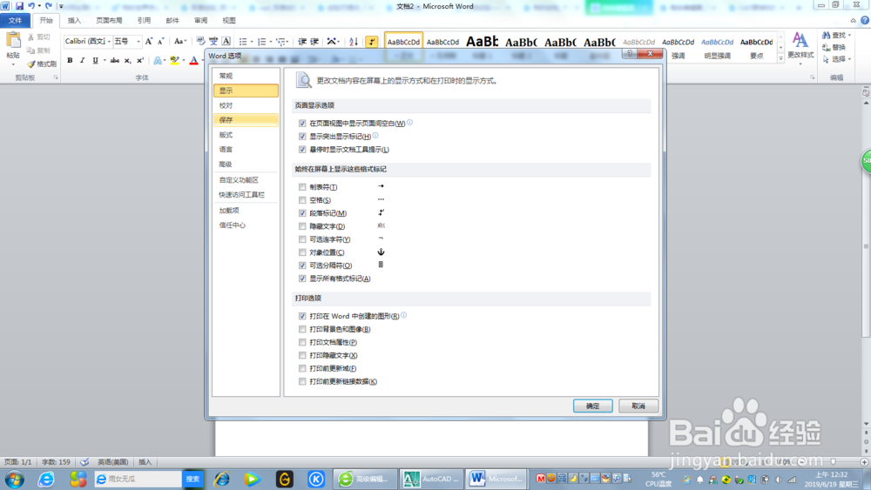Click the Sort icon in the paragraph group

point(354,42)
